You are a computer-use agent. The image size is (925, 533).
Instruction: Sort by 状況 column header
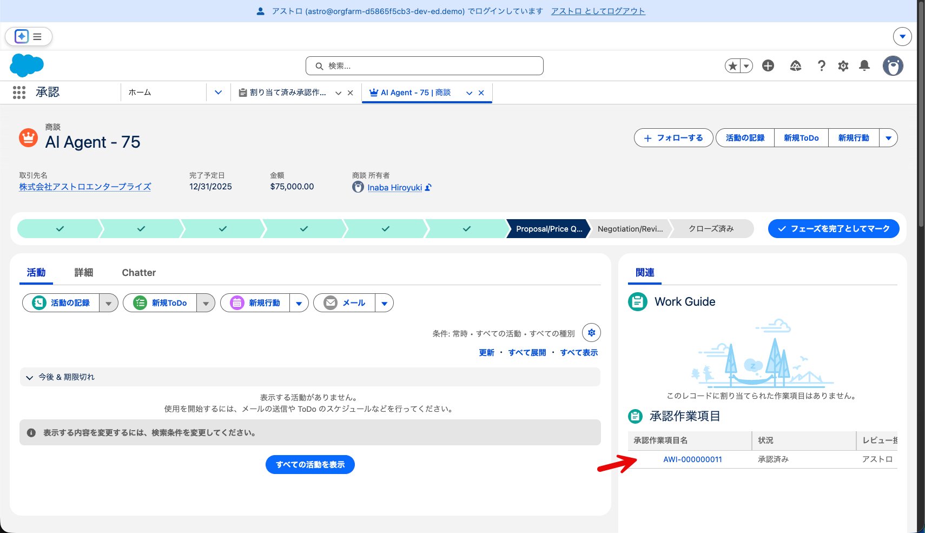click(804, 440)
